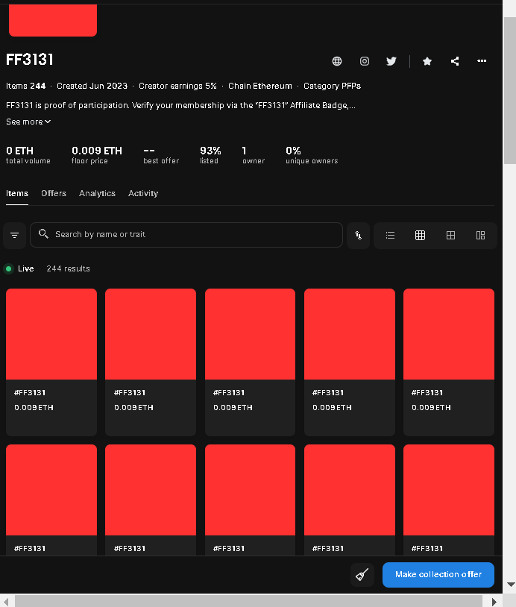Click the 244 results text
This screenshot has height=607, width=516.
pyautogui.click(x=68, y=268)
